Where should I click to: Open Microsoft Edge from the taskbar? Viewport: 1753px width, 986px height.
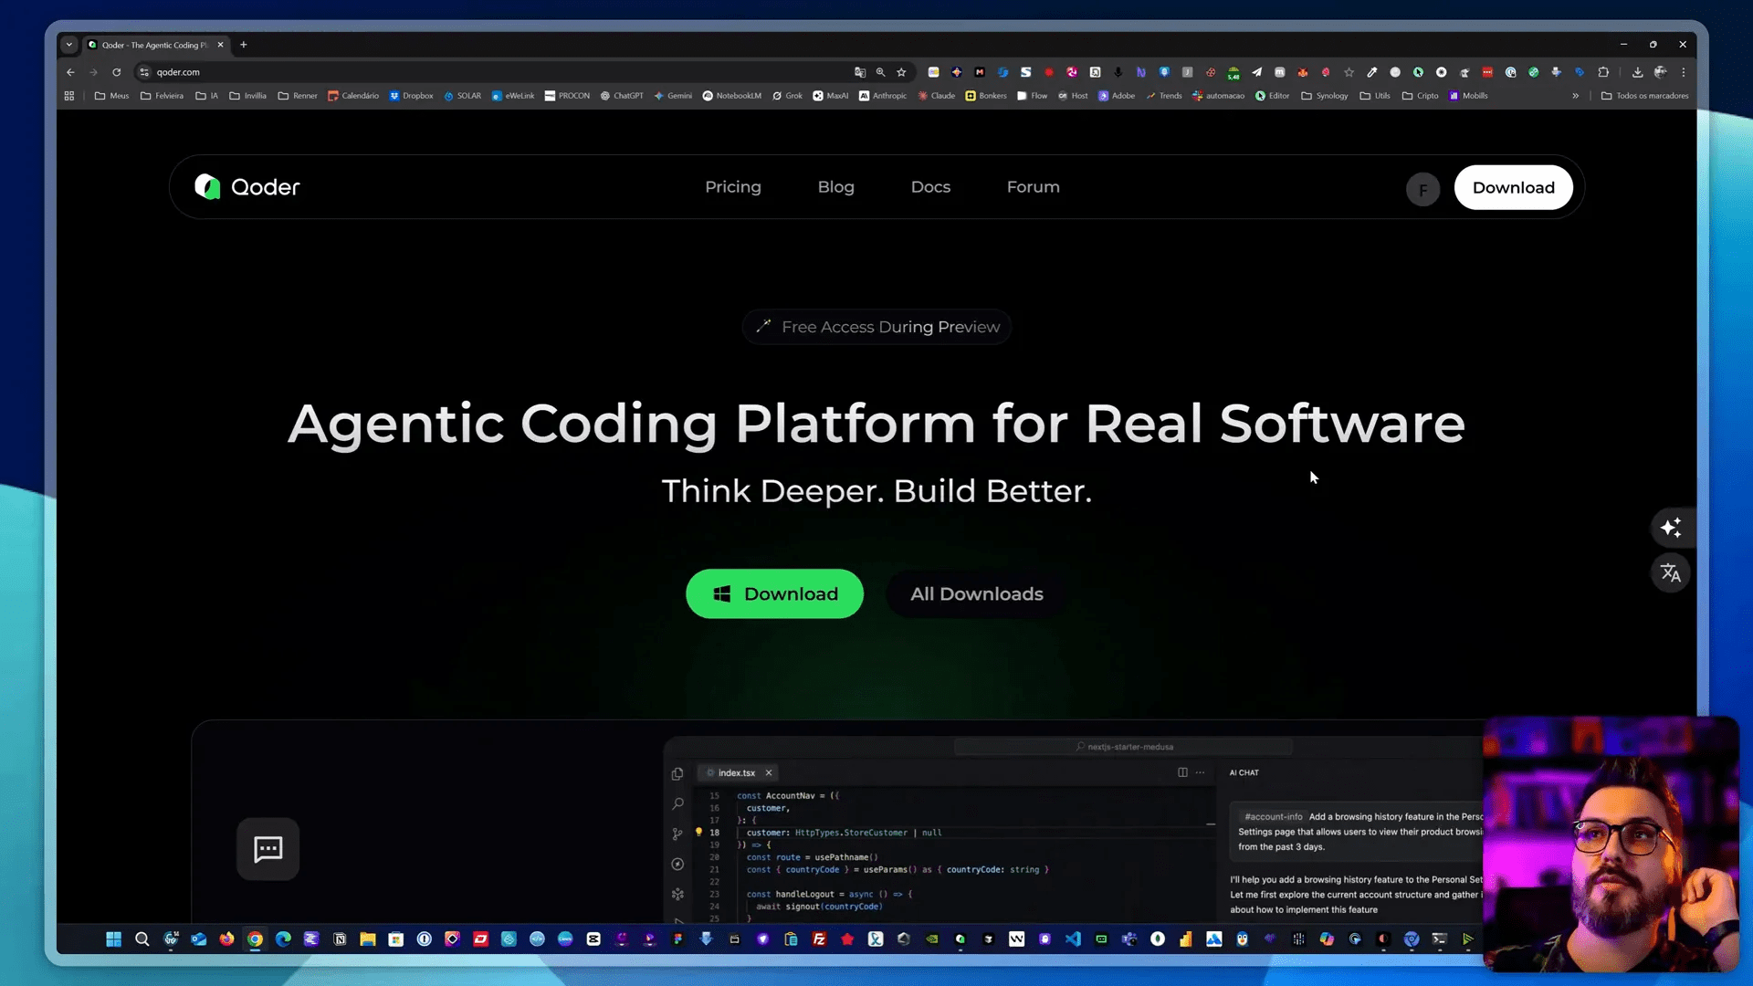click(283, 939)
